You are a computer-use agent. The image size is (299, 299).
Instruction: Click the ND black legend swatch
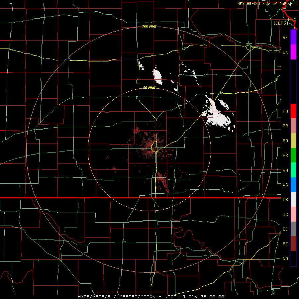[293, 258]
